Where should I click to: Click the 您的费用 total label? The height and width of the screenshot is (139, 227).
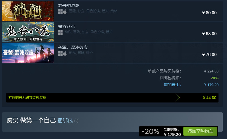pyautogui.click(x=172, y=85)
